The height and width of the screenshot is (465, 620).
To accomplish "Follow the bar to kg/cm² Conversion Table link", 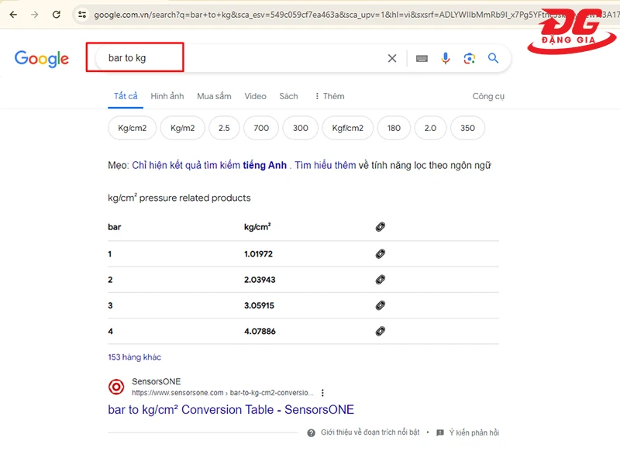I will tap(229, 409).
